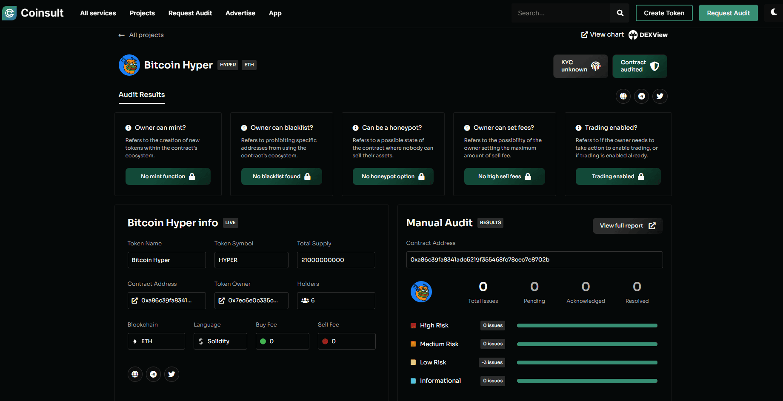Go back to All projects
The image size is (783, 401).
point(141,35)
